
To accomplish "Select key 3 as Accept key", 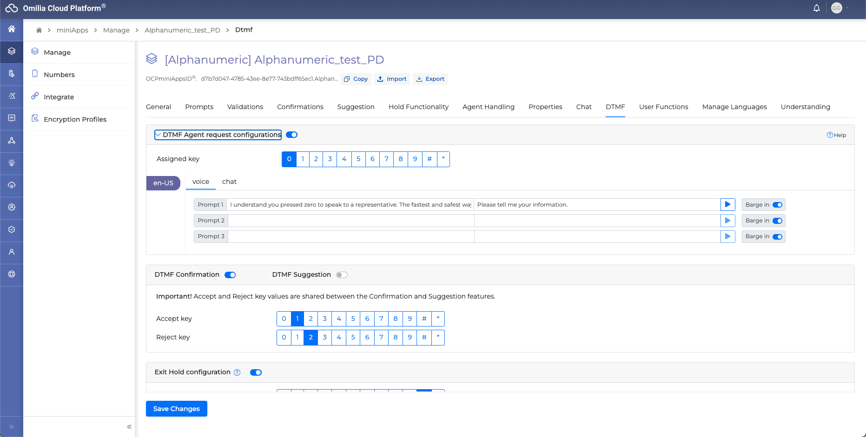I will tap(324, 319).
